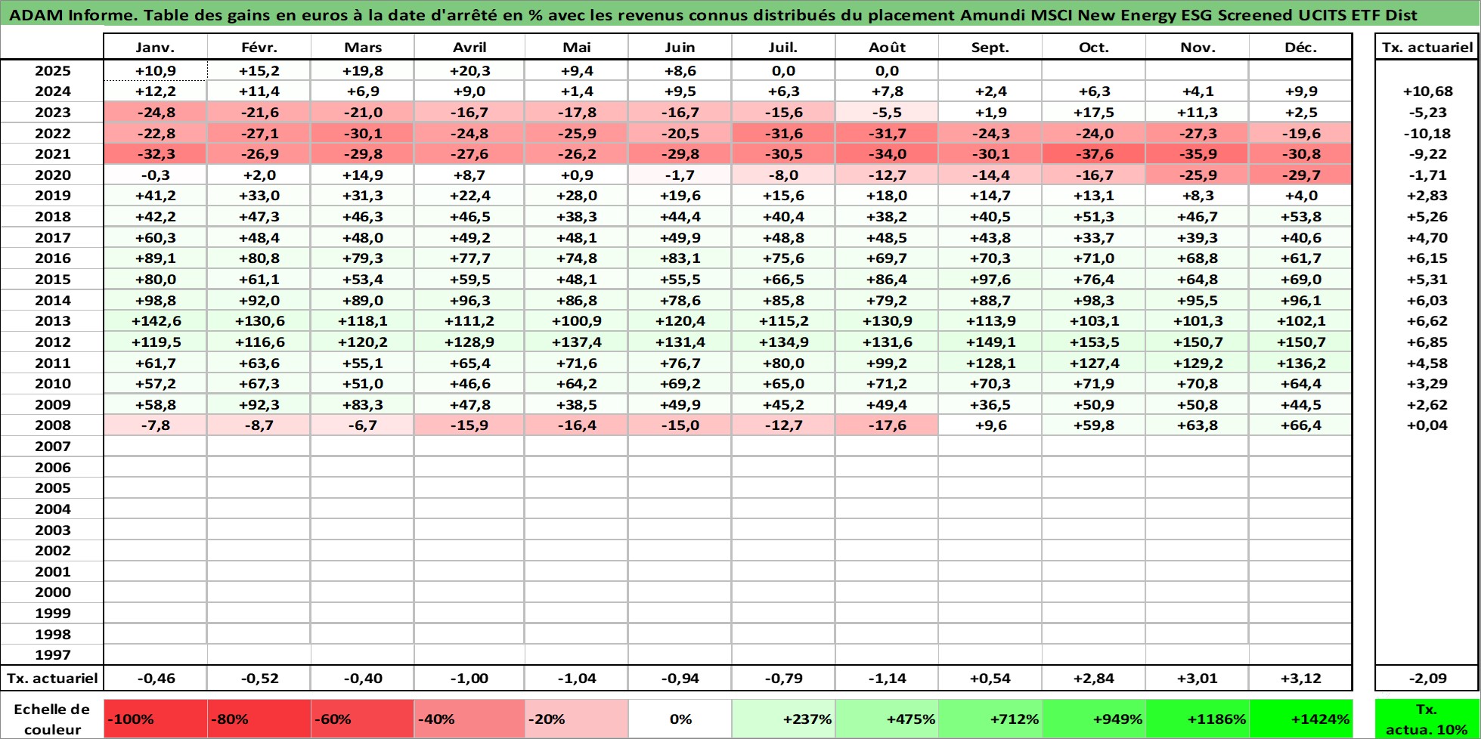Click the Tx. actua. 10% green swatch
This screenshot has height=739, width=1481.
click(x=1427, y=719)
